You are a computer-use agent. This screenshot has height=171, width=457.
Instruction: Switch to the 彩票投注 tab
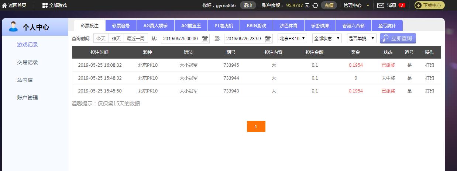(90, 25)
